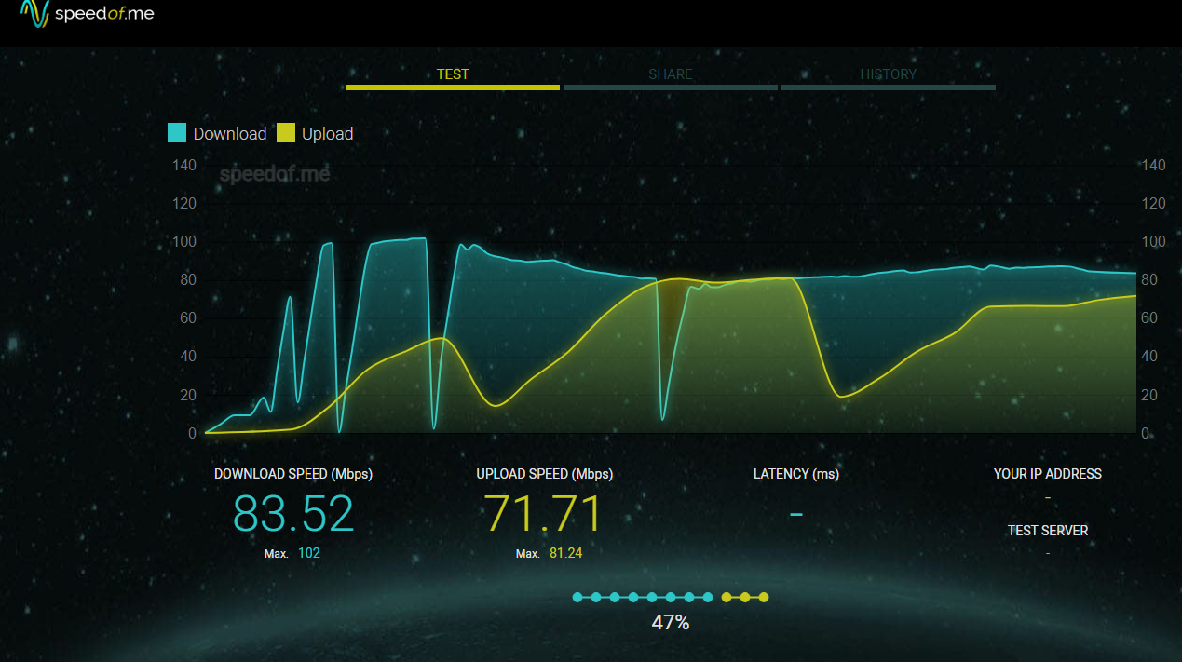Screen dimensions: 1182x662
Task: Click the Download legend label text
Action: pyautogui.click(x=230, y=134)
